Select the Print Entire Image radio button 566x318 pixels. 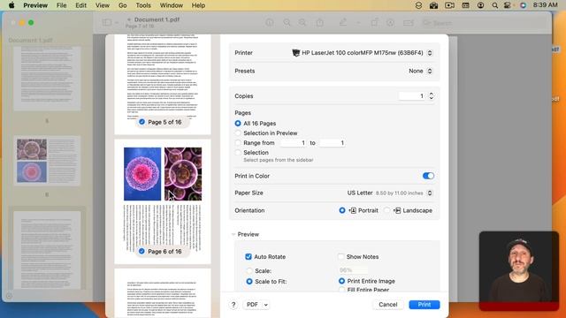[x=342, y=281]
